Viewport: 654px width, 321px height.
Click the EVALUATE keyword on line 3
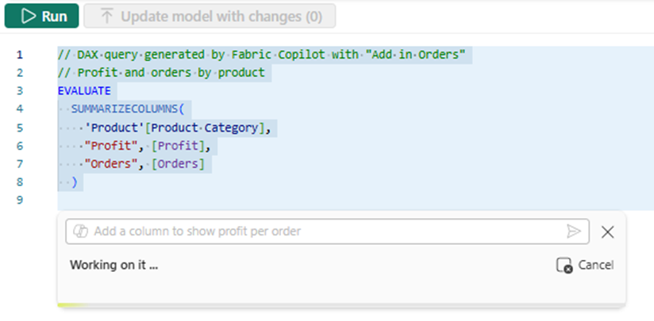tap(84, 91)
